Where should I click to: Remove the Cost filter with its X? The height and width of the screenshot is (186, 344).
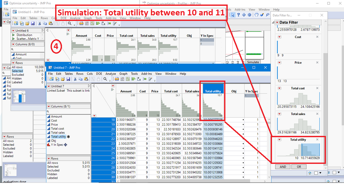point(317,37)
